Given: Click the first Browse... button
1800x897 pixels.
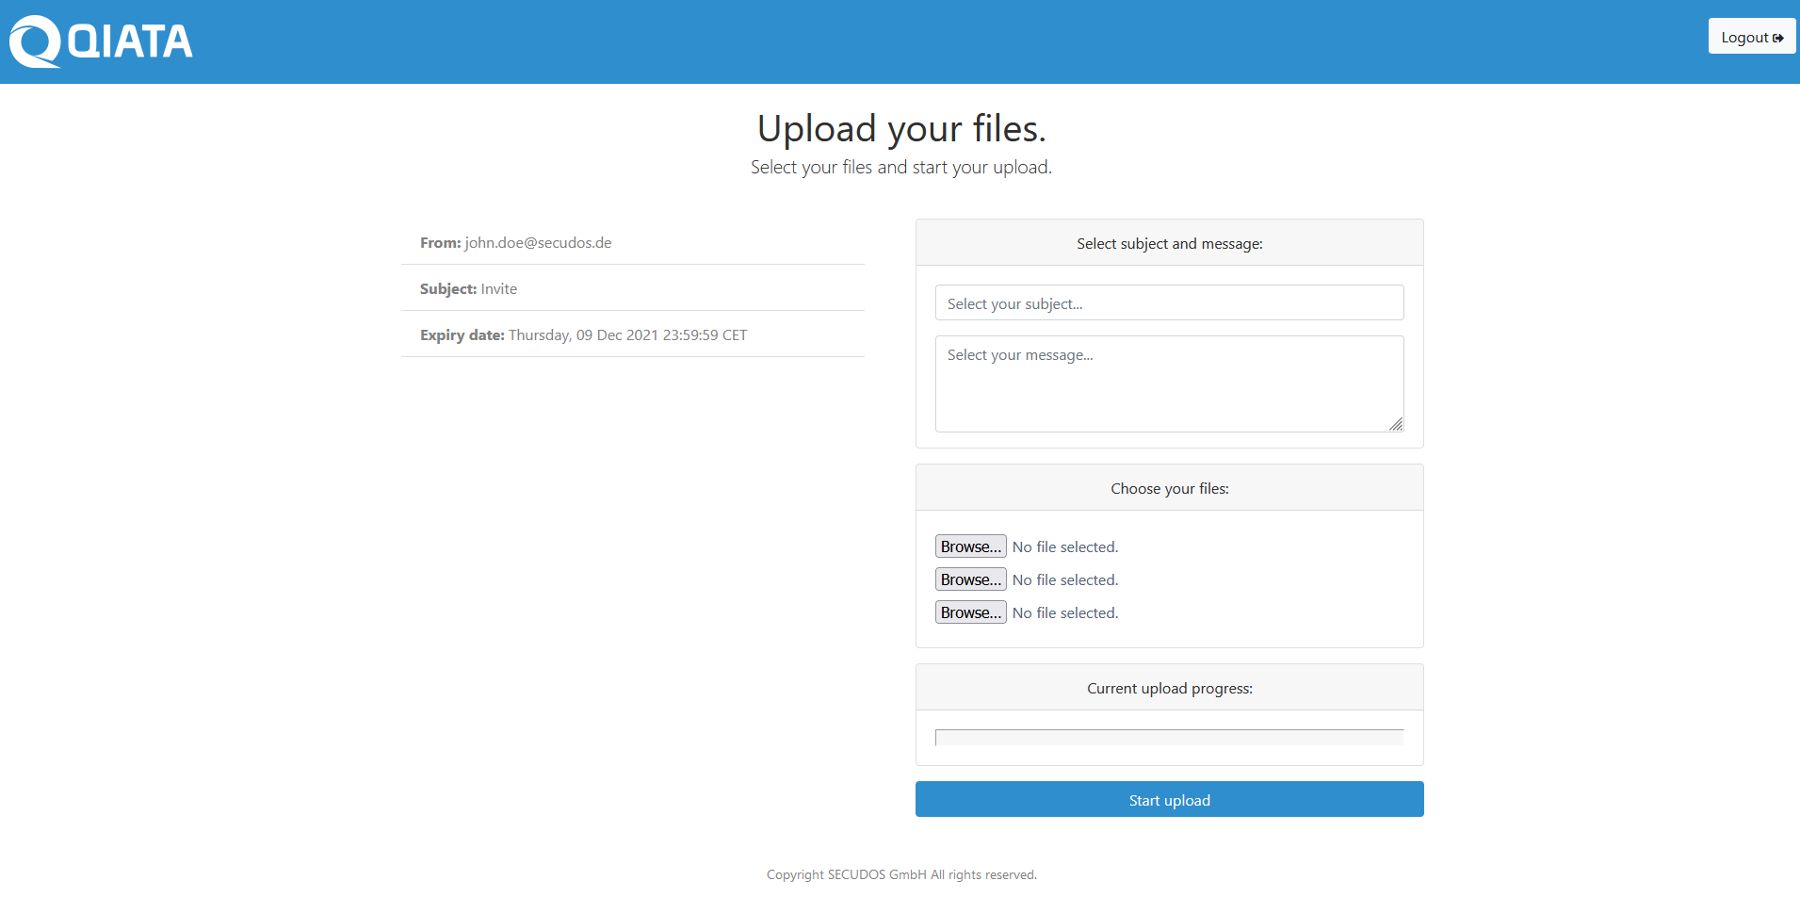Looking at the screenshot, I should pyautogui.click(x=970, y=546).
